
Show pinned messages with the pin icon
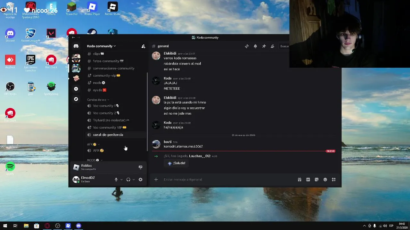[264, 46]
